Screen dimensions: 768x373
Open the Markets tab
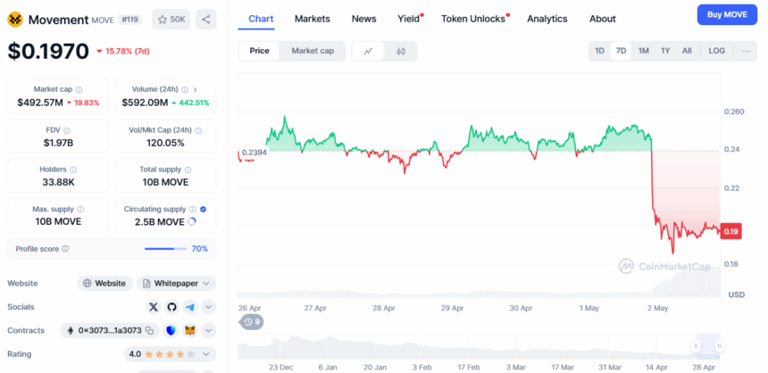(x=312, y=19)
